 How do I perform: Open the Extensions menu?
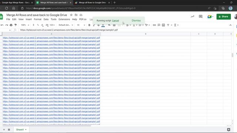click(64, 19)
